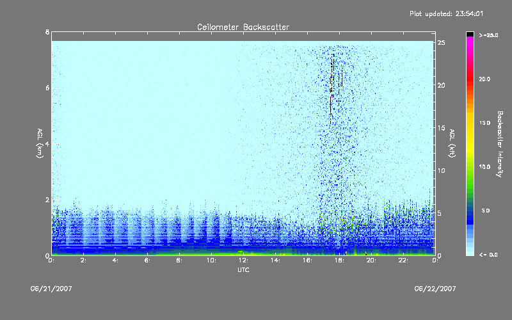The image size is (512, 320).
Task: Pick the black top segment of colorbar
Action: click(470, 34)
